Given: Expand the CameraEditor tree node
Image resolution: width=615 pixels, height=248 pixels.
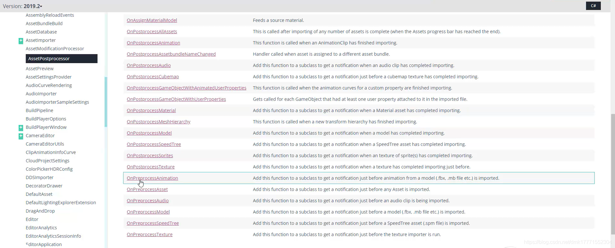Looking at the screenshot, I should click(x=21, y=136).
